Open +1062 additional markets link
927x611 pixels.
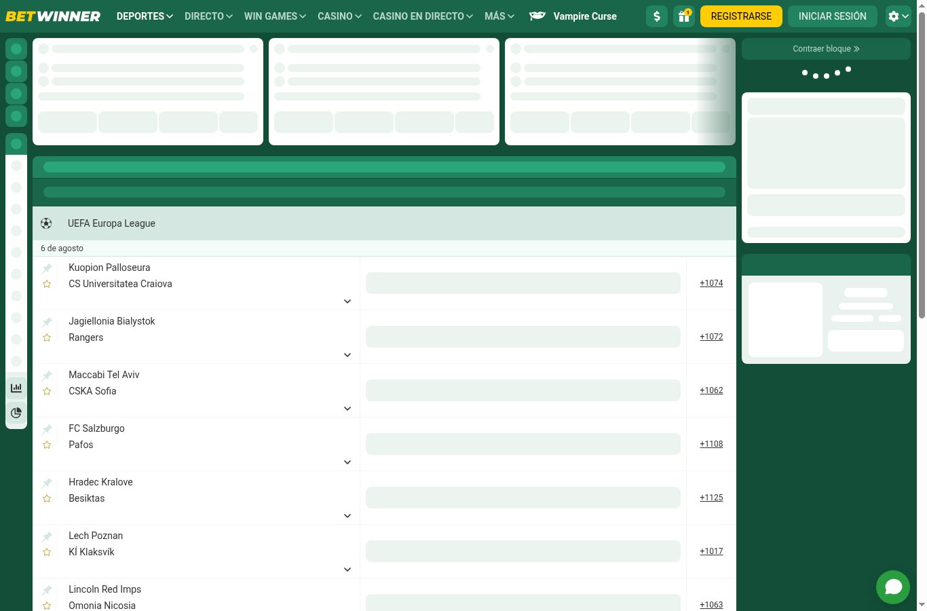(711, 390)
